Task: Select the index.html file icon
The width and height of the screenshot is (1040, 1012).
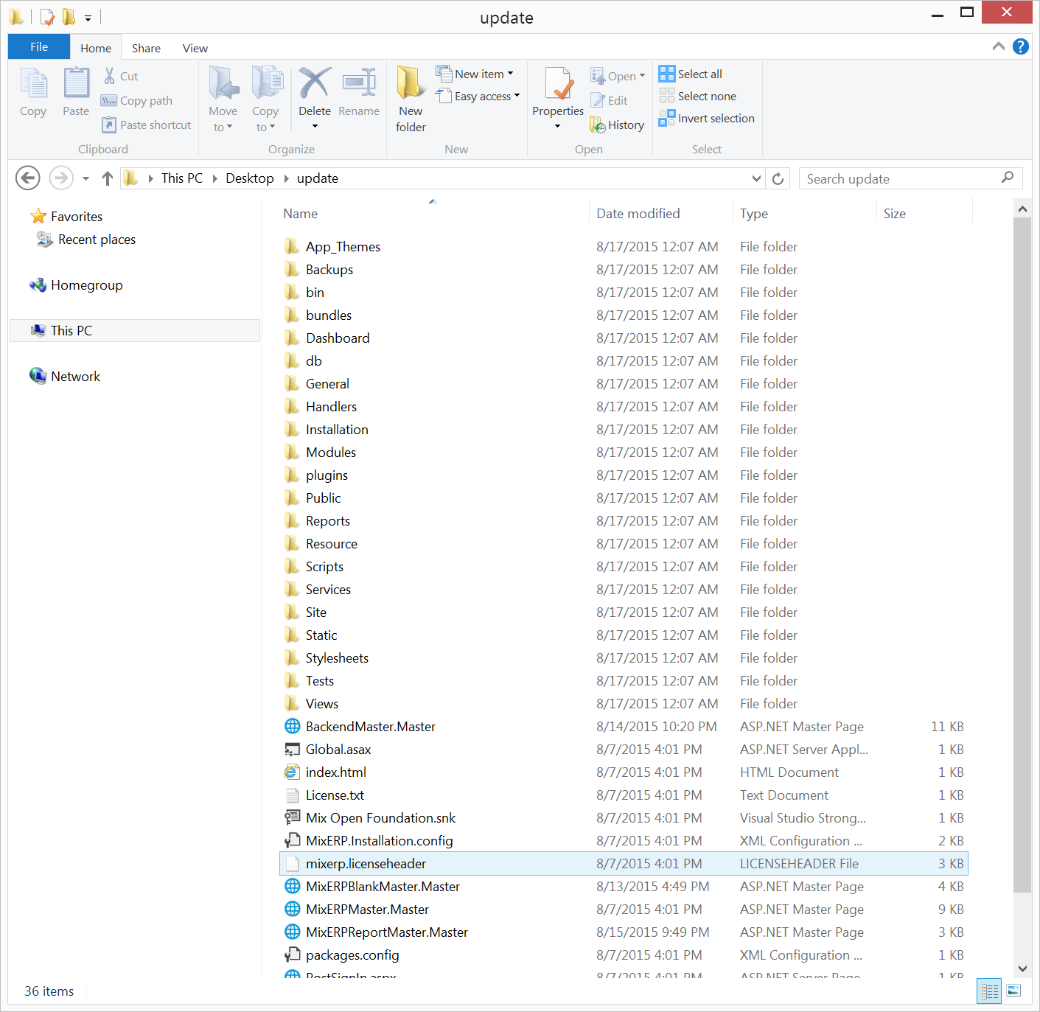Action: coord(292,772)
